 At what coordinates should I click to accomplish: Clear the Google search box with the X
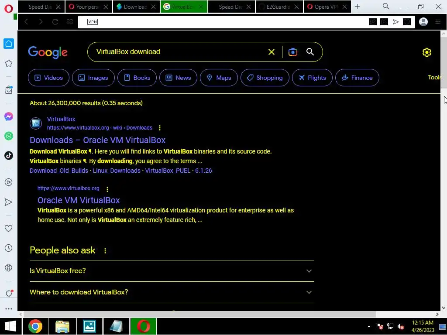coord(272,52)
